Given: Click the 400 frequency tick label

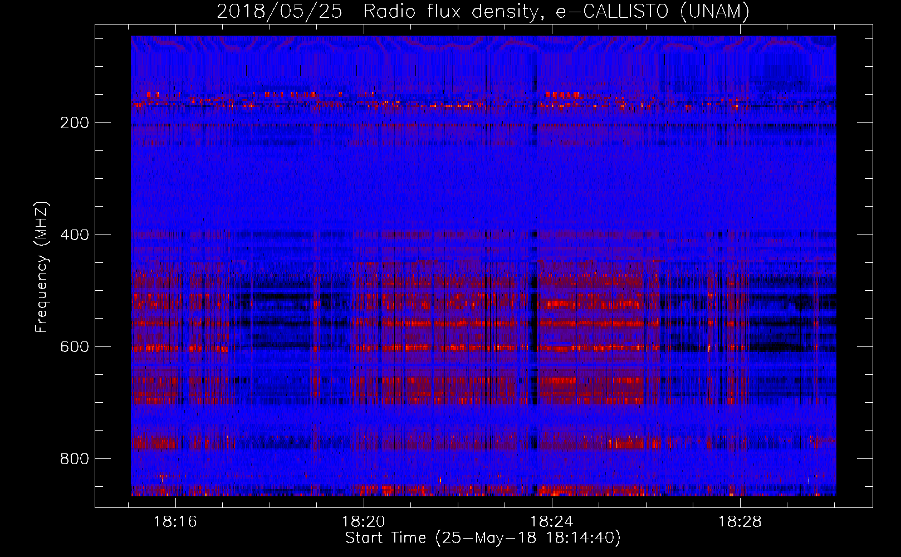Looking at the screenshot, I should pyautogui.click(x=74, y=234).
